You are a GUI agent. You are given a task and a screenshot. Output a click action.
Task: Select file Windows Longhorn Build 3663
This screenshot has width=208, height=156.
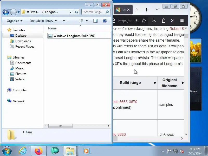[79, 36]
